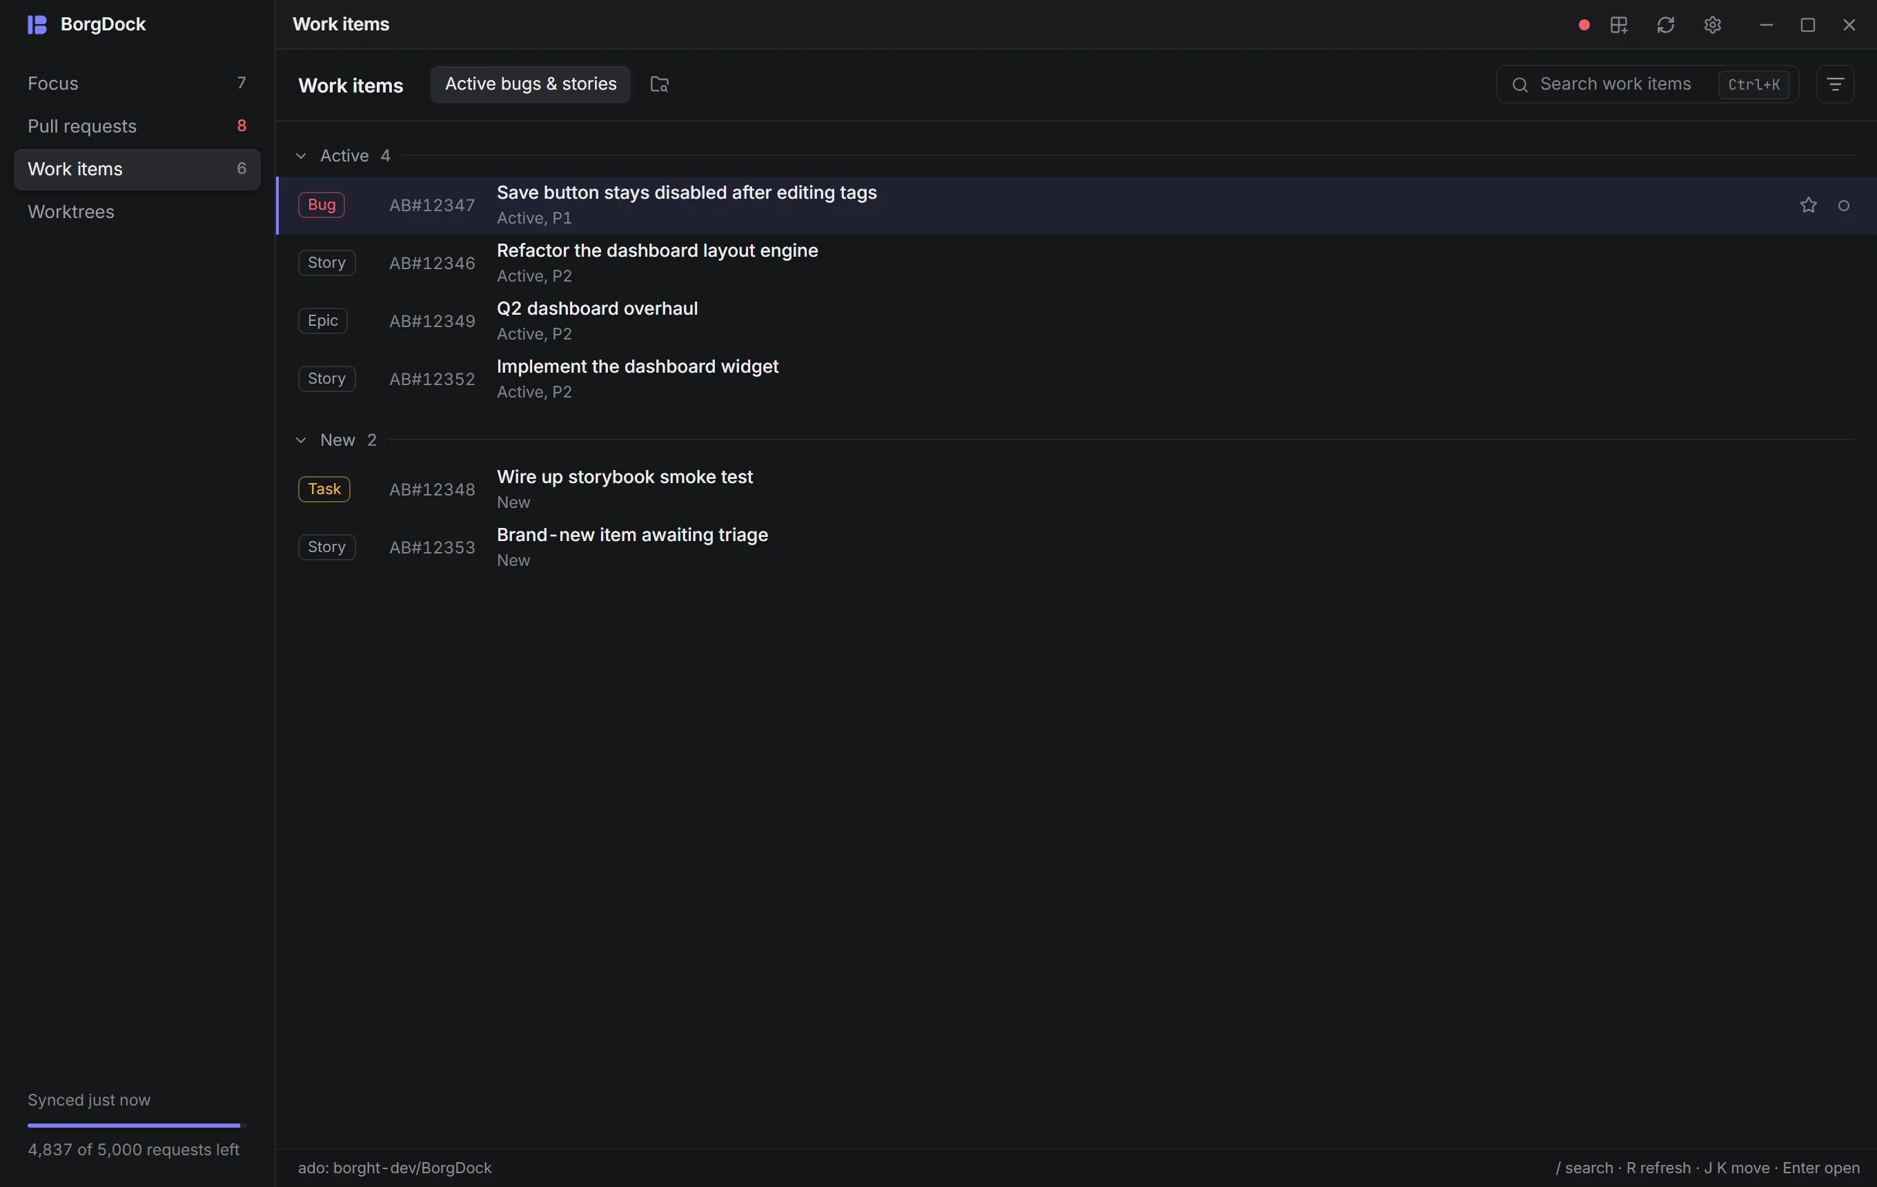Open the Q2 dashboard overhaul epic
This screenshot has width=1877, height=1187.
pos(1077,321)
